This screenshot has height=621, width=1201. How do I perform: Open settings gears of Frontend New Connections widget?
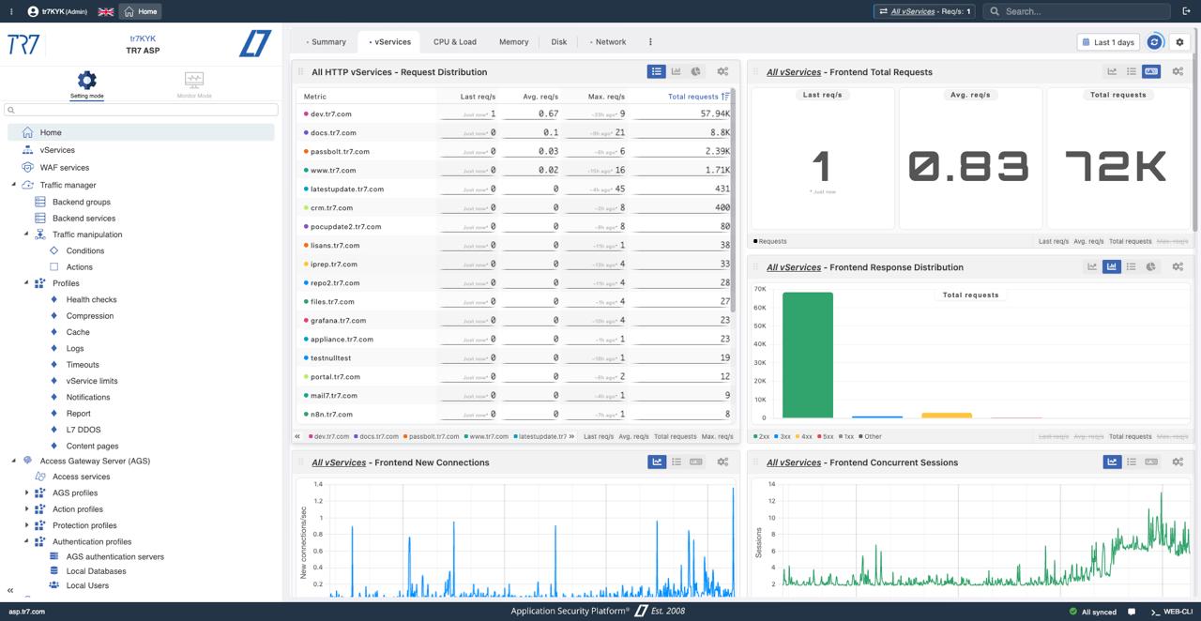click(722, 462)
